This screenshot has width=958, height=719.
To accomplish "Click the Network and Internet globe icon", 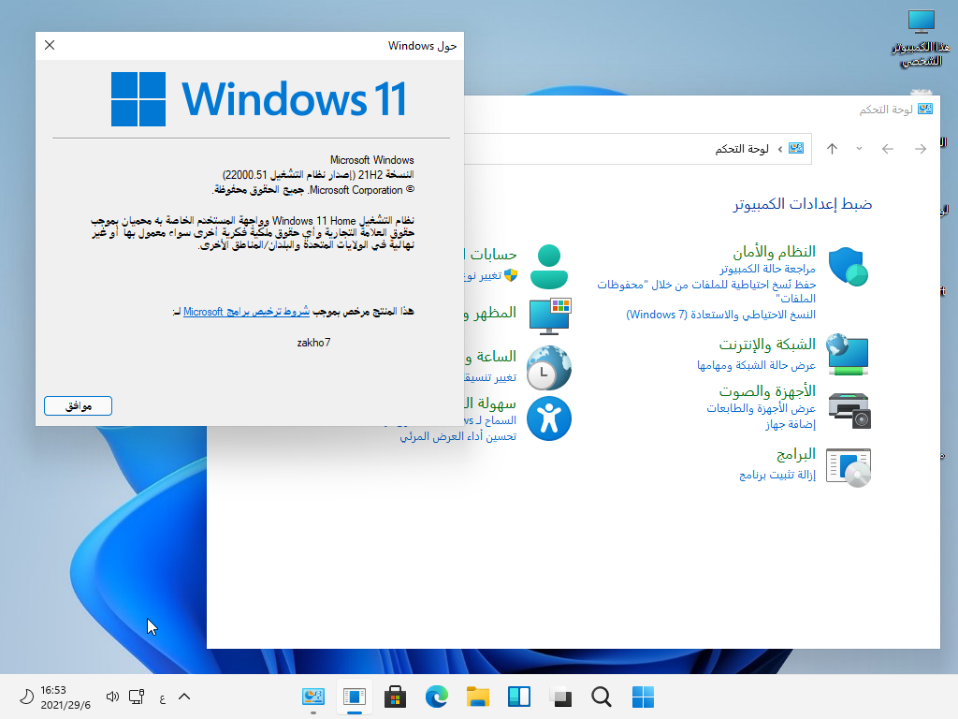I will click(848, 355).
